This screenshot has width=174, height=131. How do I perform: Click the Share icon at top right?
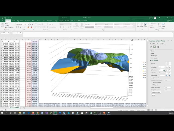[170, 21]
